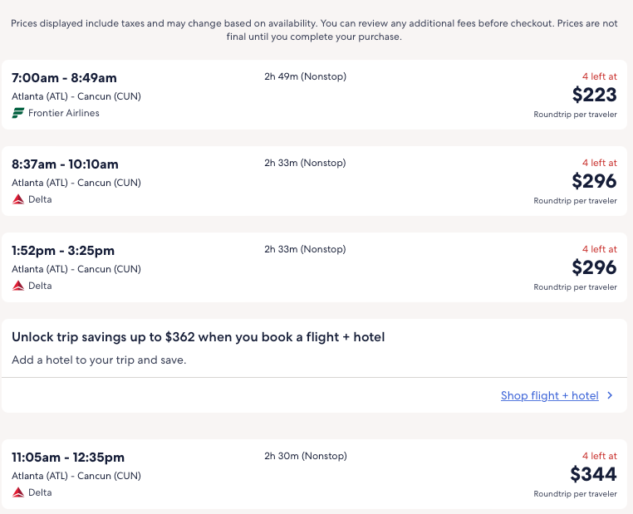Click the price disclaimer text at the top
633x514 pixels.
coord(314,30)
